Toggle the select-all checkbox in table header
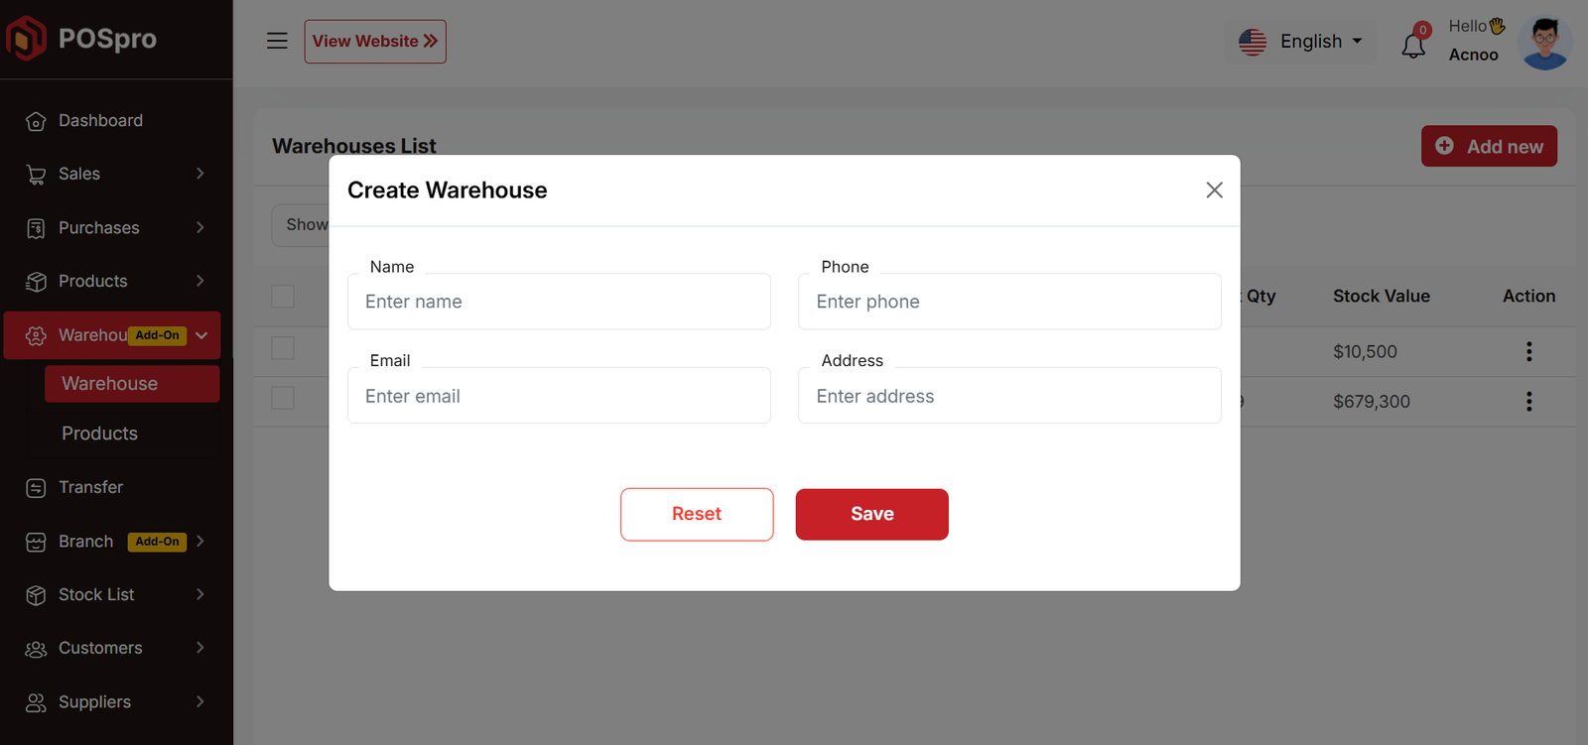 point(283,297)
